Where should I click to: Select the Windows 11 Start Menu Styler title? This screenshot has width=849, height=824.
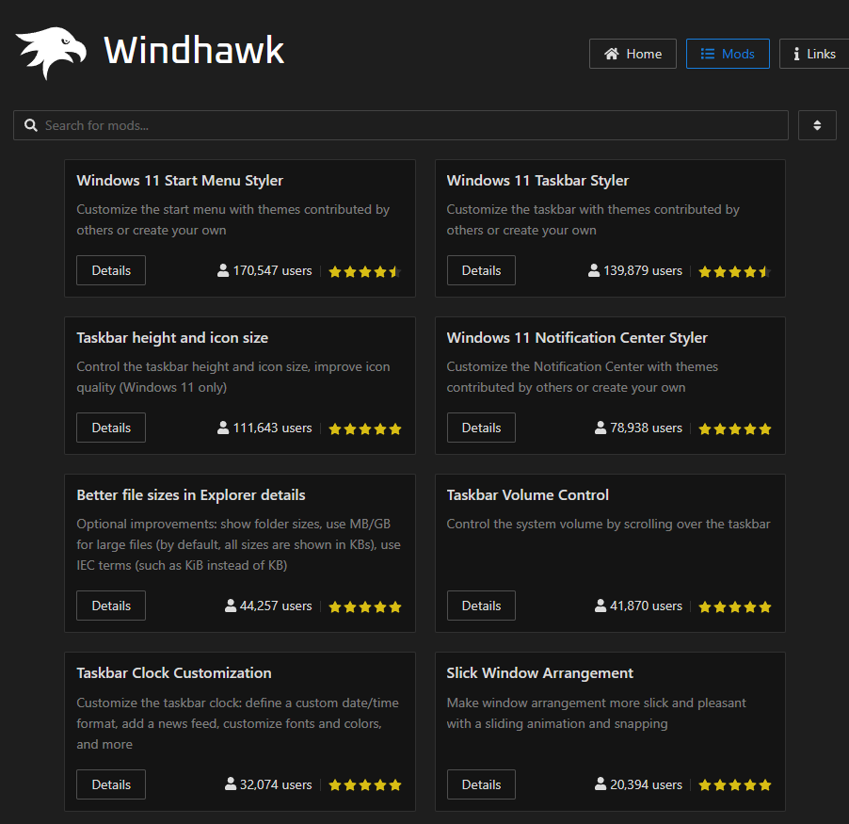point(180,181)
